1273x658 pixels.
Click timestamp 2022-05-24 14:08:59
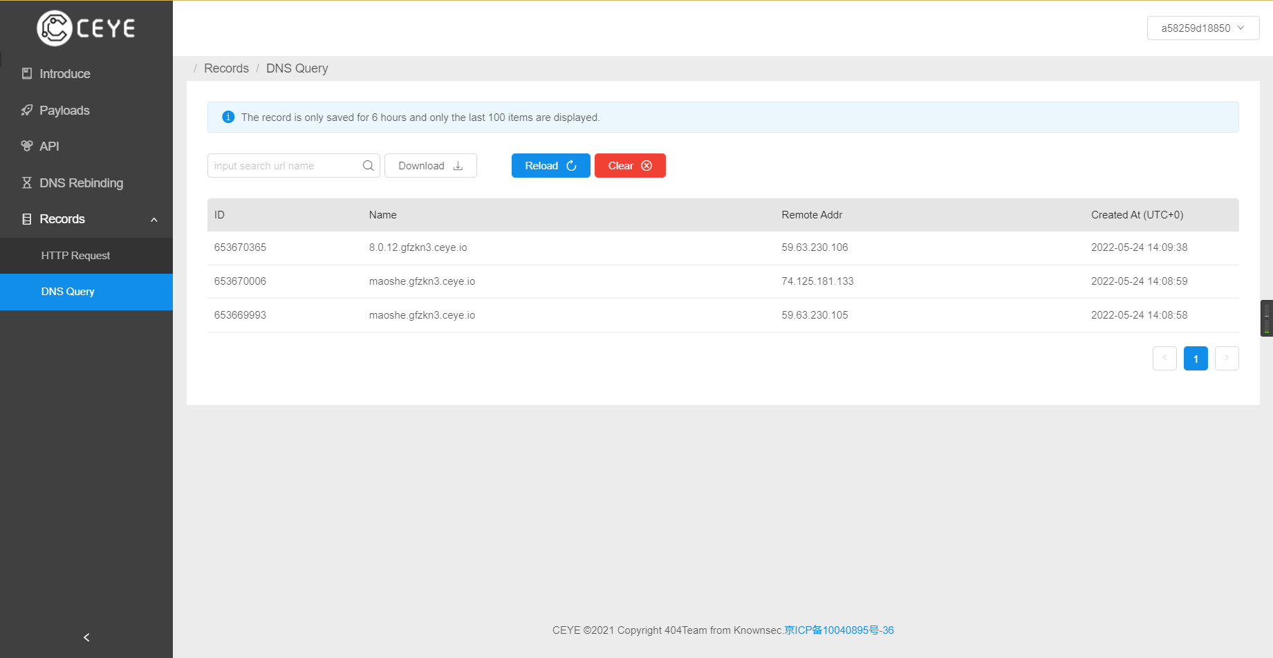click(1140, 281)
